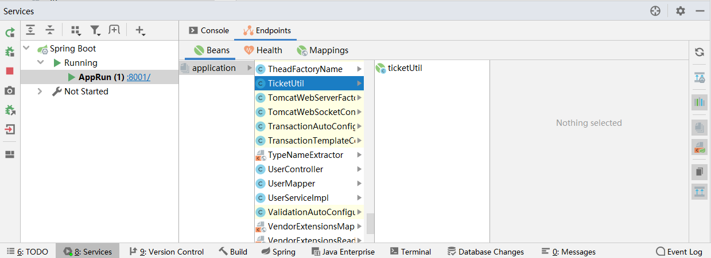Open the Messages tool window
The height and width of the screenshot is (258, 711).
pos(569,252)
